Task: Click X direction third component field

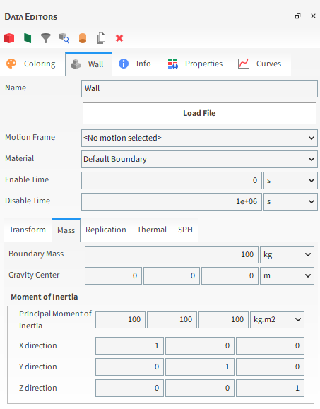Action: [x=270, y=346]
